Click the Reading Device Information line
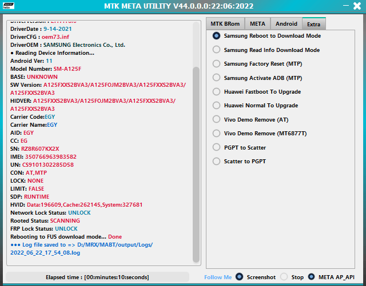This screenshot has width=366, height=286. 52,53
